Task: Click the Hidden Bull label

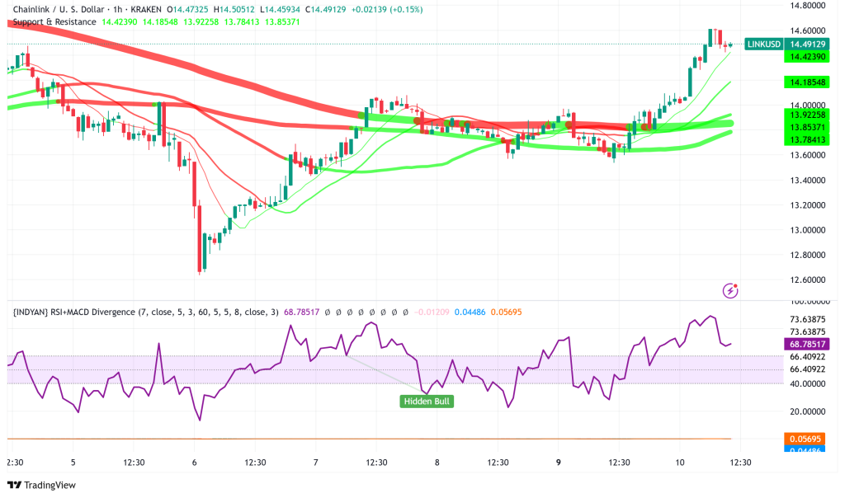Action: [427, 401]
